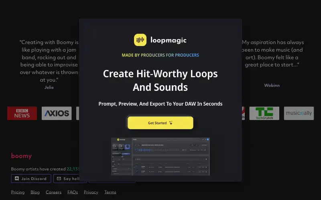
Task: Click the pink boomy footer logo
Action: coord(22,156)
